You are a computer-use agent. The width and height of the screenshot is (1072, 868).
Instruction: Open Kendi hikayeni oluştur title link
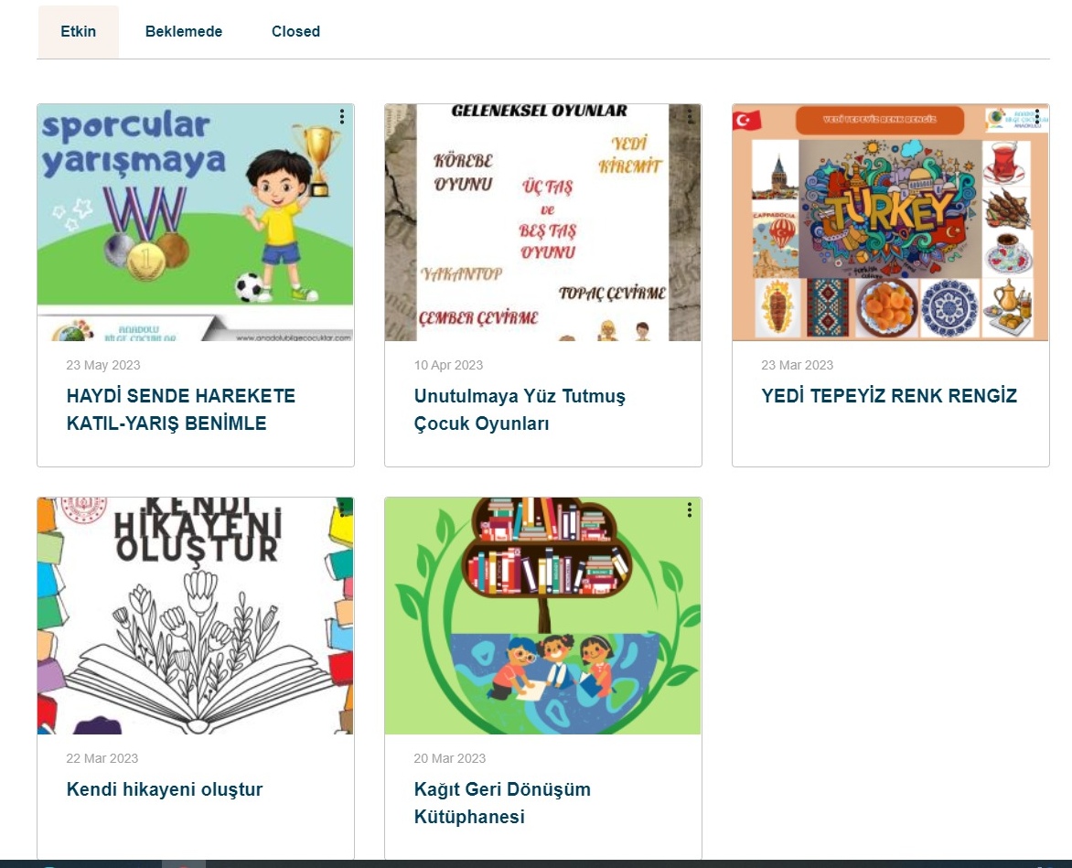[164, 789]
